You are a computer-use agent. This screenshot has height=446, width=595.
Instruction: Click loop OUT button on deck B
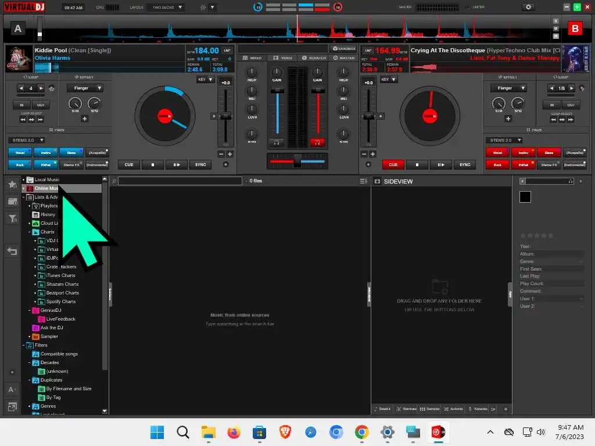[x=571, y=105]
